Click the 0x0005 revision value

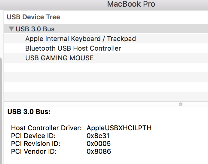(x=99, y=143)
